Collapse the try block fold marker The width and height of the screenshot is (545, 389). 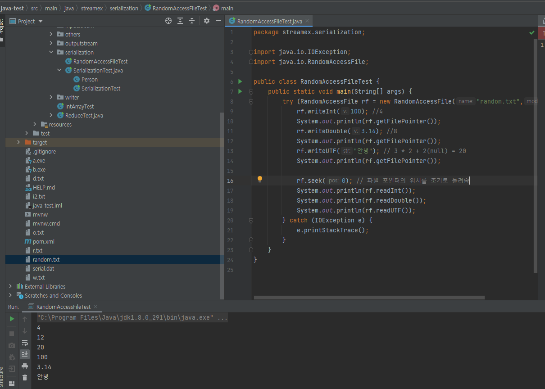pos(251,101)
